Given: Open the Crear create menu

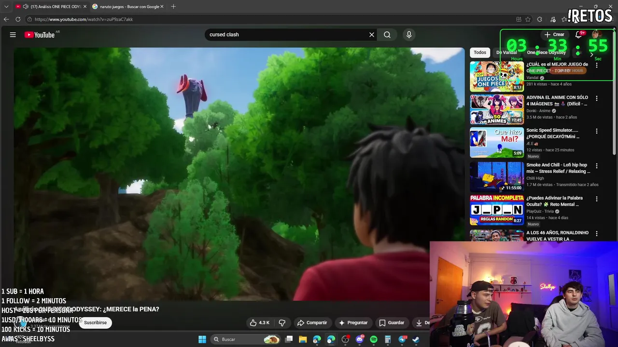Looking at the screenshot, I should coord(554,35).
